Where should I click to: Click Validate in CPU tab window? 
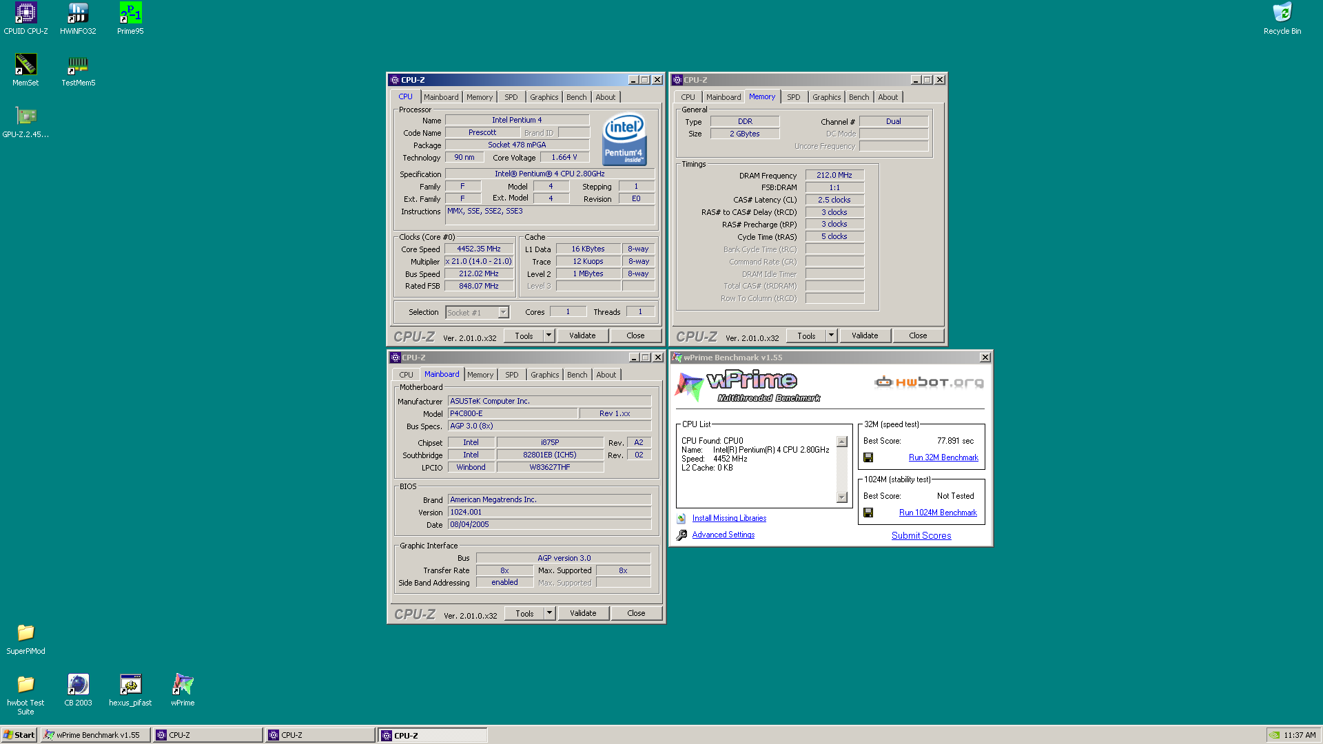coord(582,335)
